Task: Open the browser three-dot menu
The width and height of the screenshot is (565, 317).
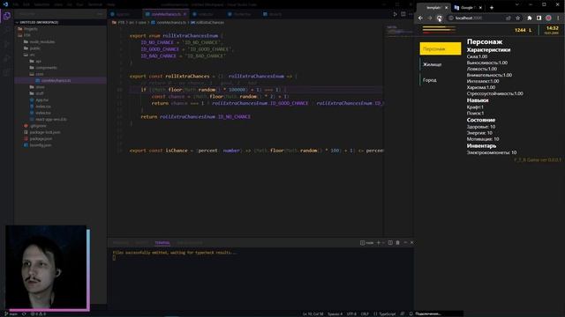Action: [x=558, y=18]
